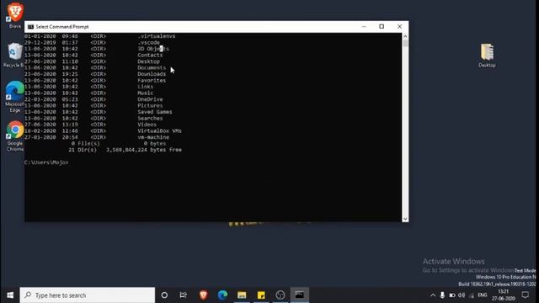Screen dimensions: 539x303
Task: Click the Favorites directory entry
Action: [152, 81]
